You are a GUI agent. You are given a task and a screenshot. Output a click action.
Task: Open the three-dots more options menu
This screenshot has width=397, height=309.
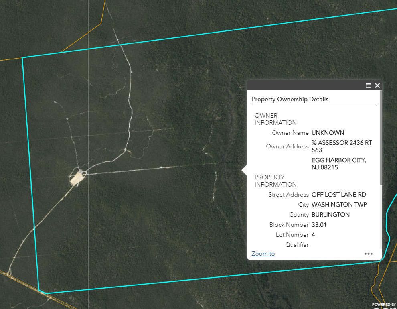368,254
